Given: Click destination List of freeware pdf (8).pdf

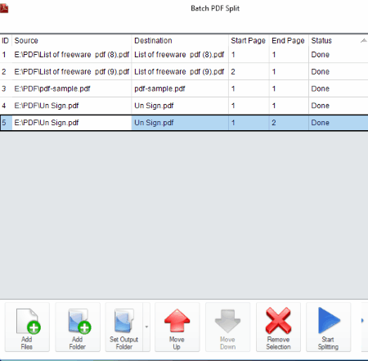Looking at the screenshot, I should [179, 55].
